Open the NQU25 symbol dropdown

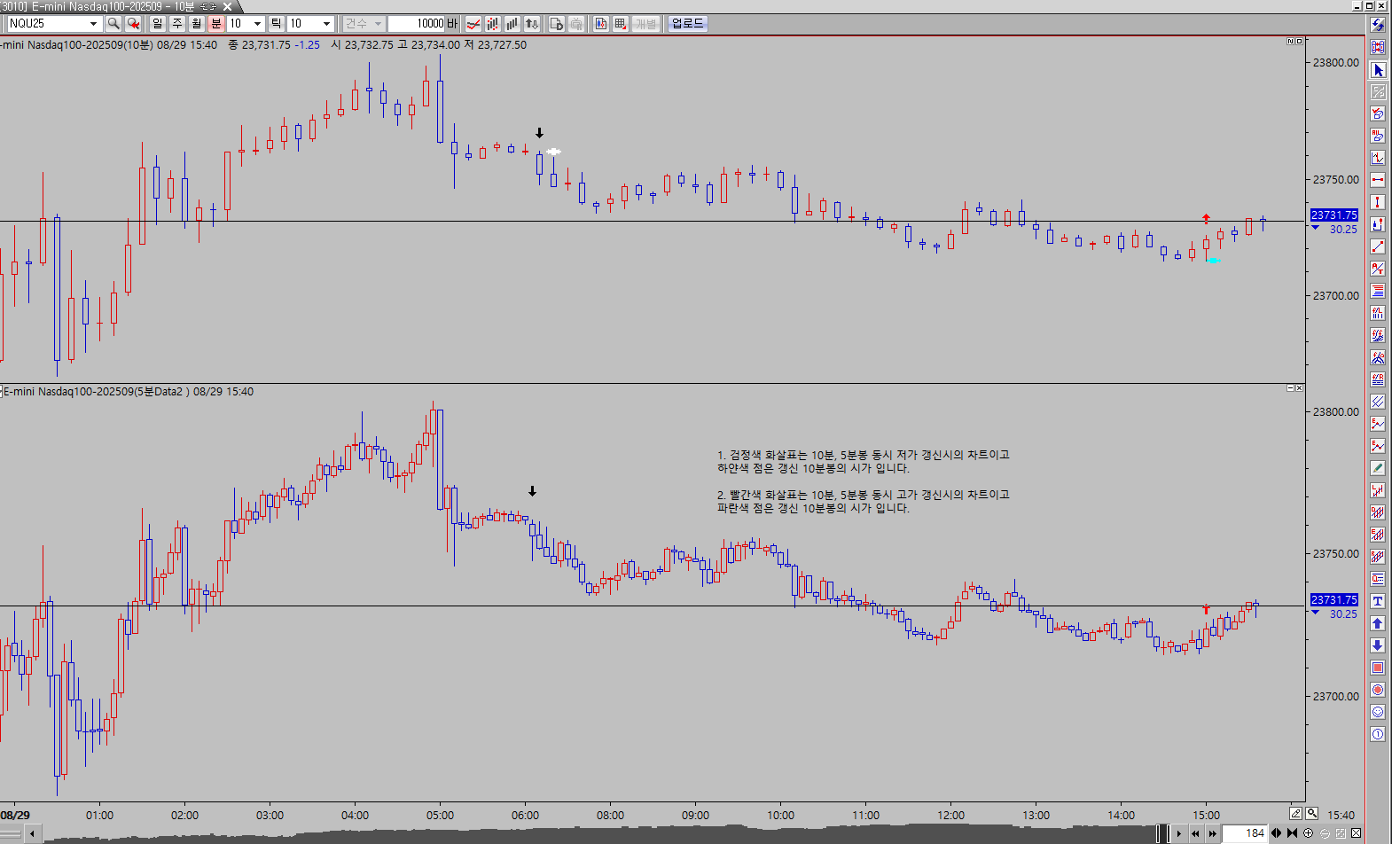coord(93,24)
